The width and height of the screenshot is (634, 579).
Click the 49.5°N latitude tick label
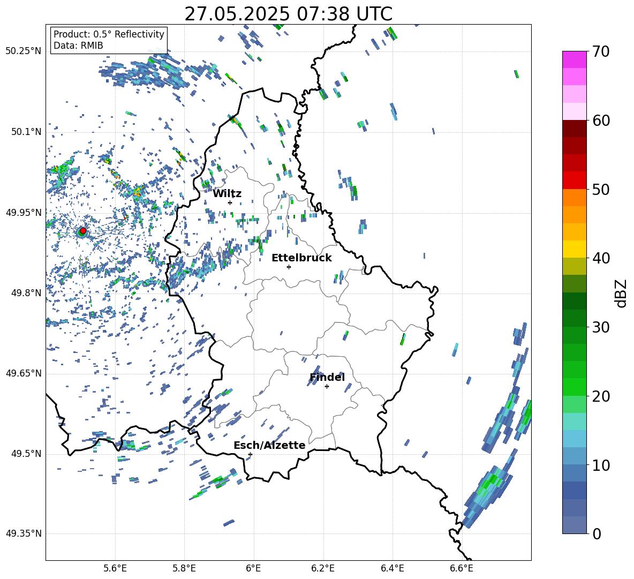[26, 453]
